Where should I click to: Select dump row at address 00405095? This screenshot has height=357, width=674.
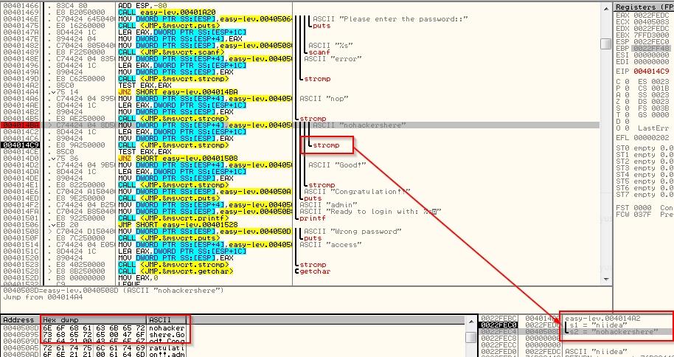[x=94, y=334]
